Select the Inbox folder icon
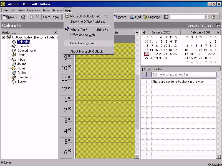 pos(14,59)
